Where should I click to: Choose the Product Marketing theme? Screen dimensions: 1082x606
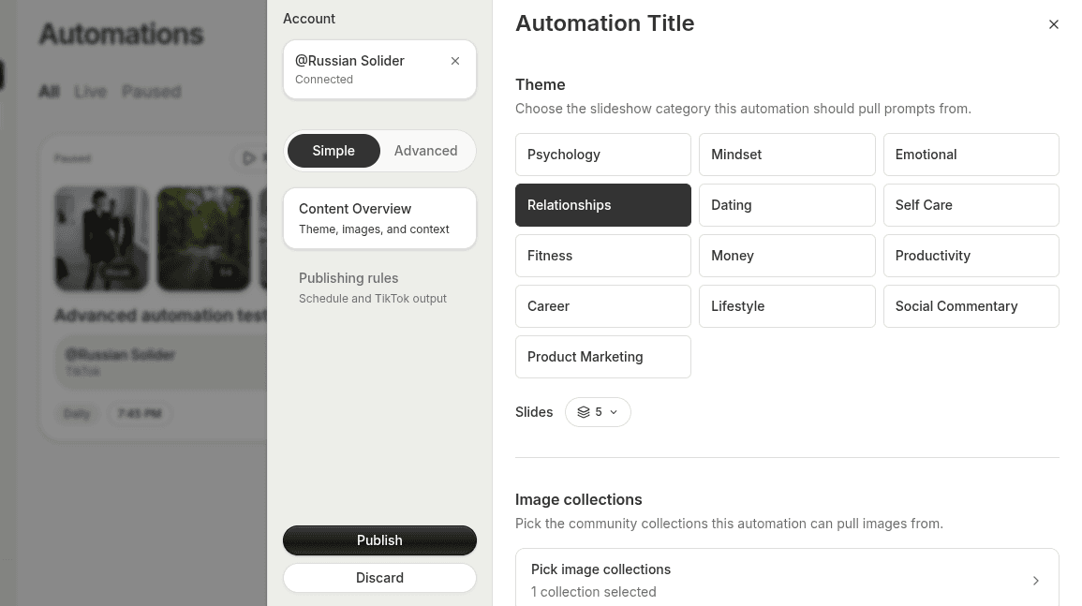[x=603, y=356]
